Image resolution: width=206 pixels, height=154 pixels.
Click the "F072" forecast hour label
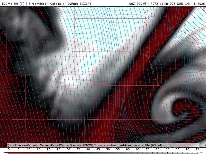154,4
